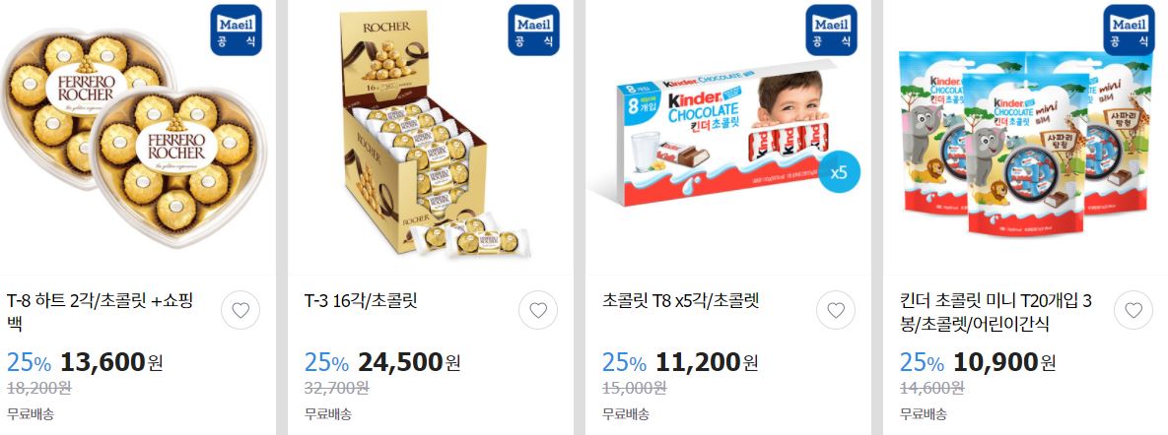This screenshot has height=435, width=1168.
Task: Click Maeil 공식 badge on Kinder Chocolate T8
Action: 831,31
